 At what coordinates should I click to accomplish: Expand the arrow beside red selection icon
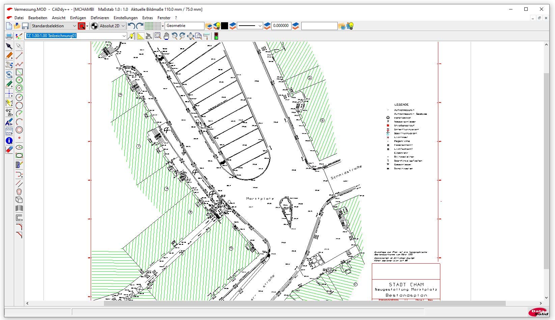tap(87, 26)
